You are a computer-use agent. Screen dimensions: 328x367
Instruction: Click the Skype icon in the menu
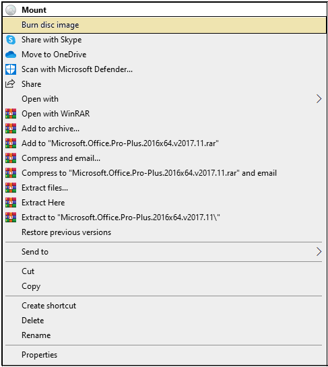pos(11,40)
